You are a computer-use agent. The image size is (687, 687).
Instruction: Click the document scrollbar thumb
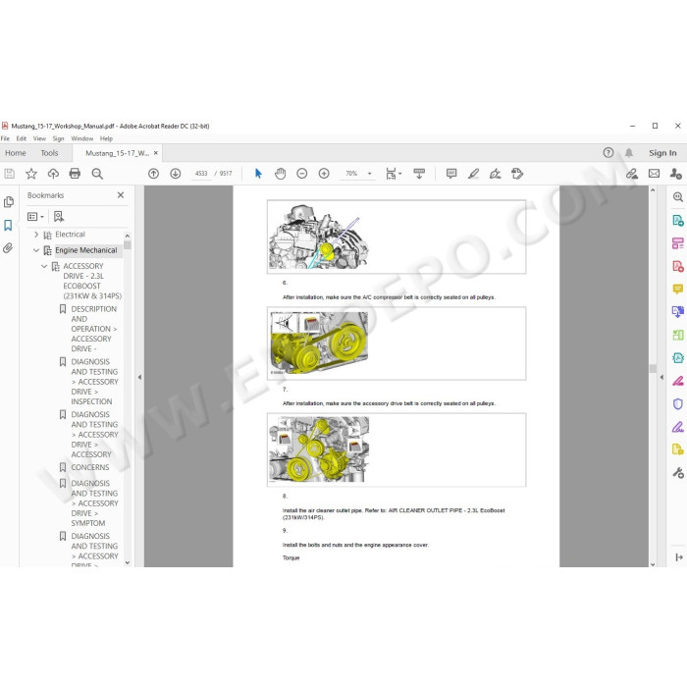pyautogui.click(x=653, y=368)
